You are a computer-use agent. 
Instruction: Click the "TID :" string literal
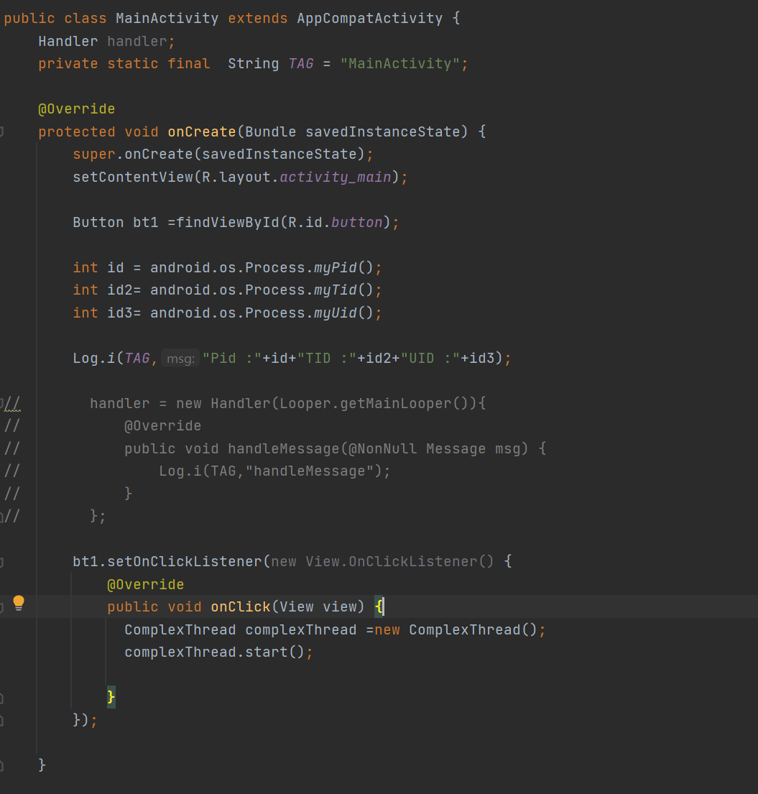(x=327, y=358)
